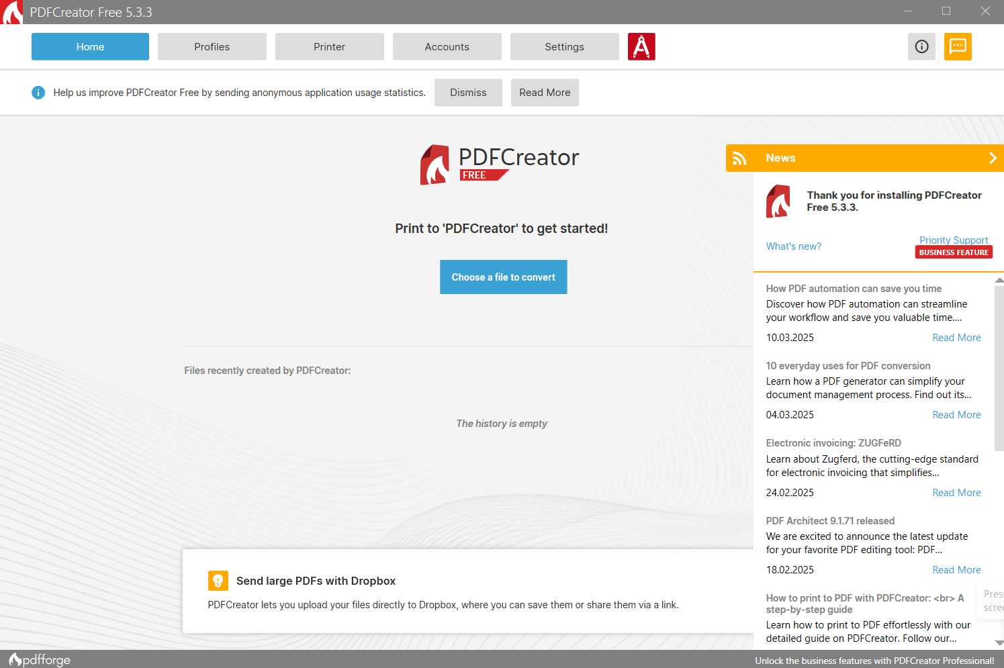Click the PDFCreator flame logo in the title bar

coord(11,11)
